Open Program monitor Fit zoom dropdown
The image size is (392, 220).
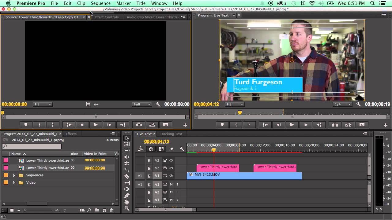pyautogui.click(x=234, y=104)
